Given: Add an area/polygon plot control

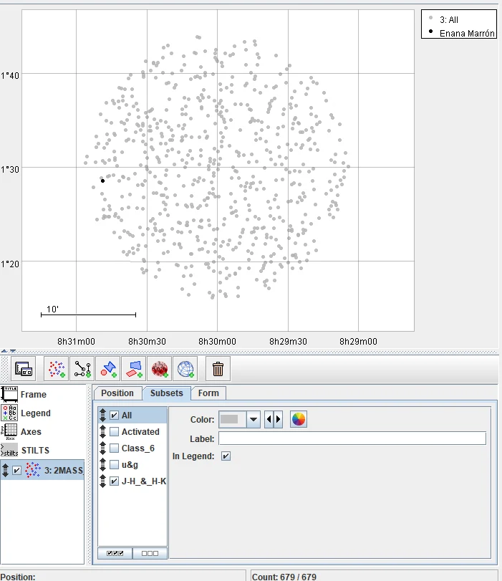Looking at the screenshot, I should pyautogui.click(x=134, y=369).
